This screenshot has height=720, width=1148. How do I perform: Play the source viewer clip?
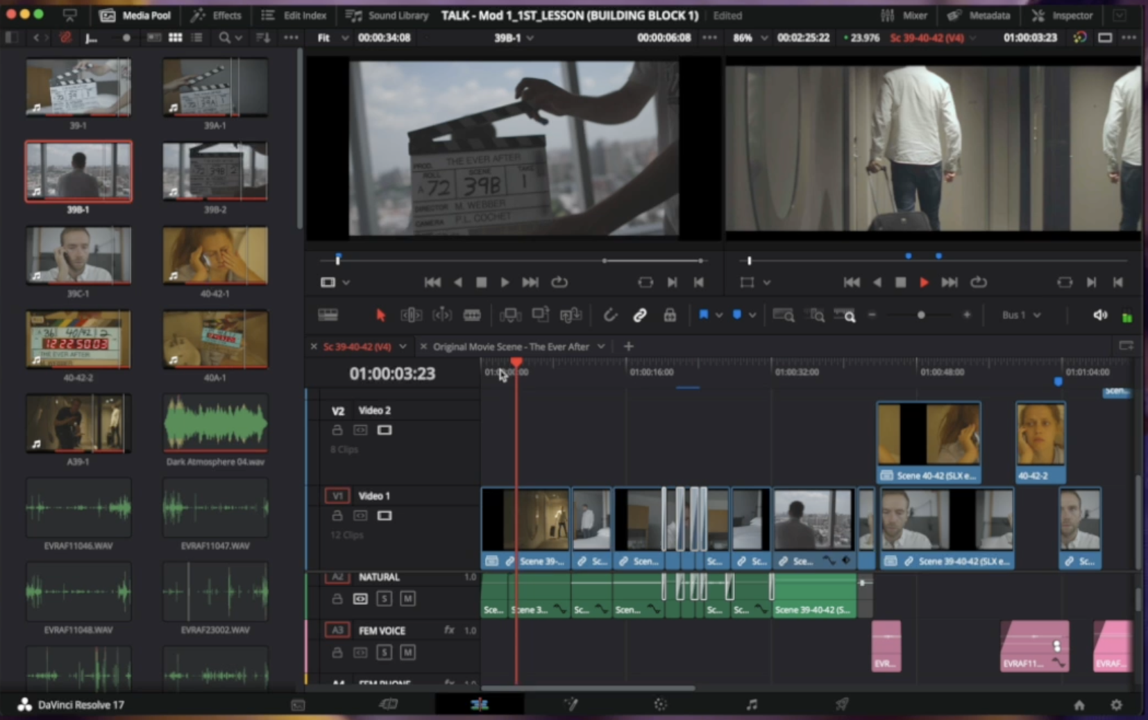505,282
